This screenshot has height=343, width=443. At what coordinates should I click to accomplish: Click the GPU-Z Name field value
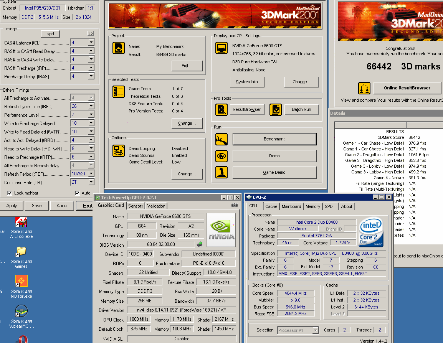tap(165, 216)
